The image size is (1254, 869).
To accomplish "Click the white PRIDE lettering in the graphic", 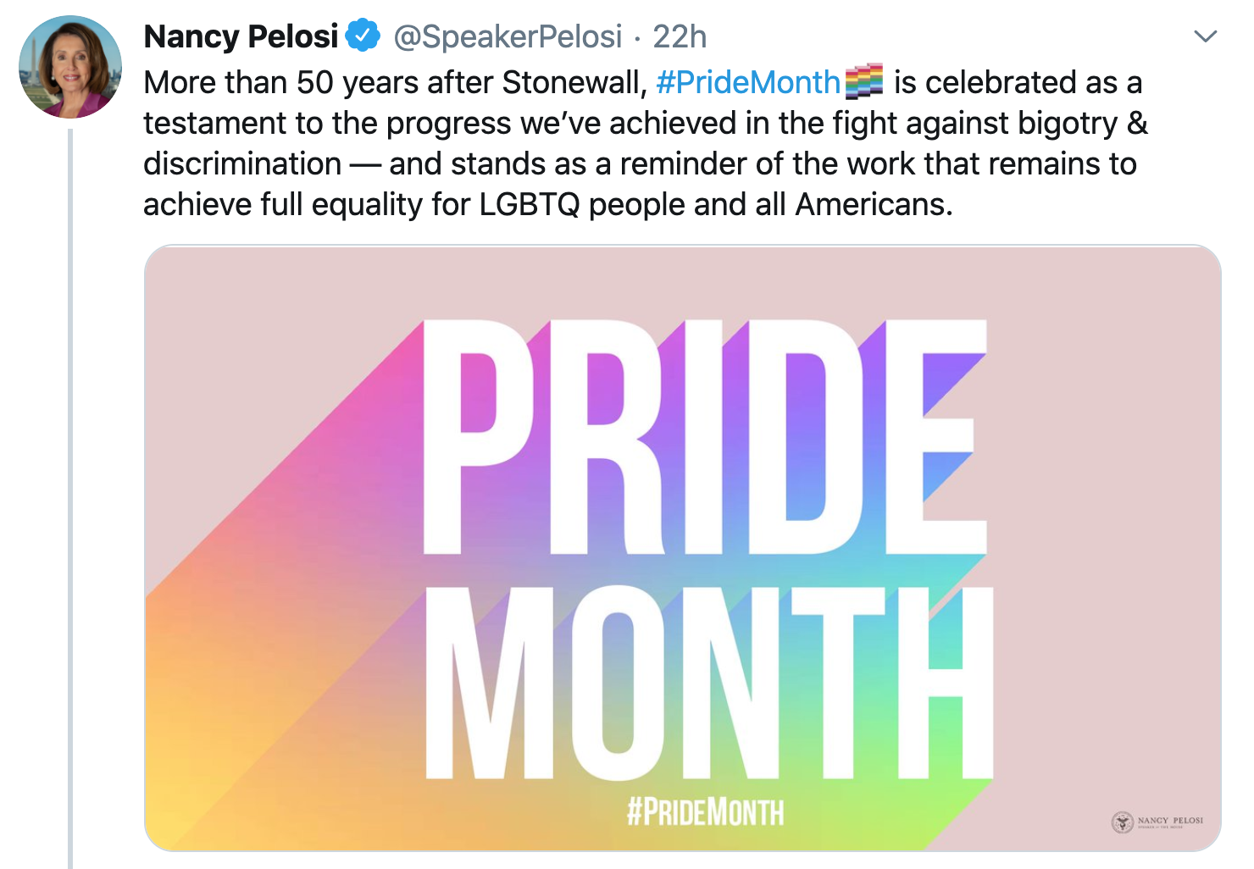I will click(x=705, y=437).
